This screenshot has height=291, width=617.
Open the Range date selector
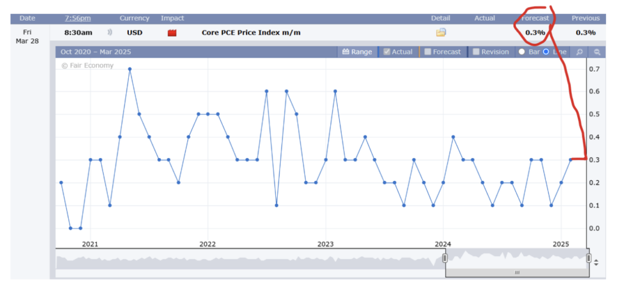click(x=357, y=52)
